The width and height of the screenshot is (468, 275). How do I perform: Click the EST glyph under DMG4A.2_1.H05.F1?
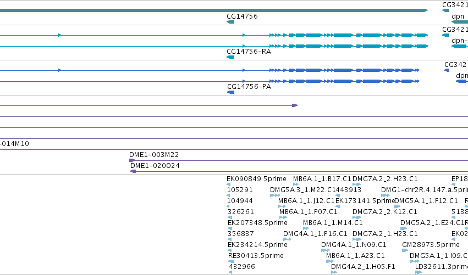pos(334,272)
